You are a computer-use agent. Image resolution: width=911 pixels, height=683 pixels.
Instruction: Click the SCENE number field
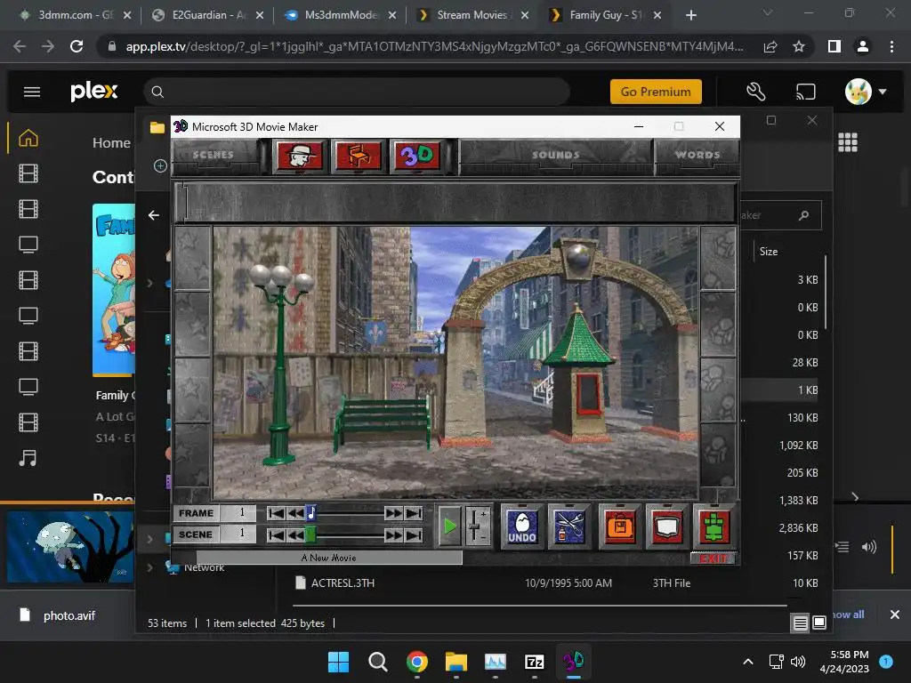[238, 534]
